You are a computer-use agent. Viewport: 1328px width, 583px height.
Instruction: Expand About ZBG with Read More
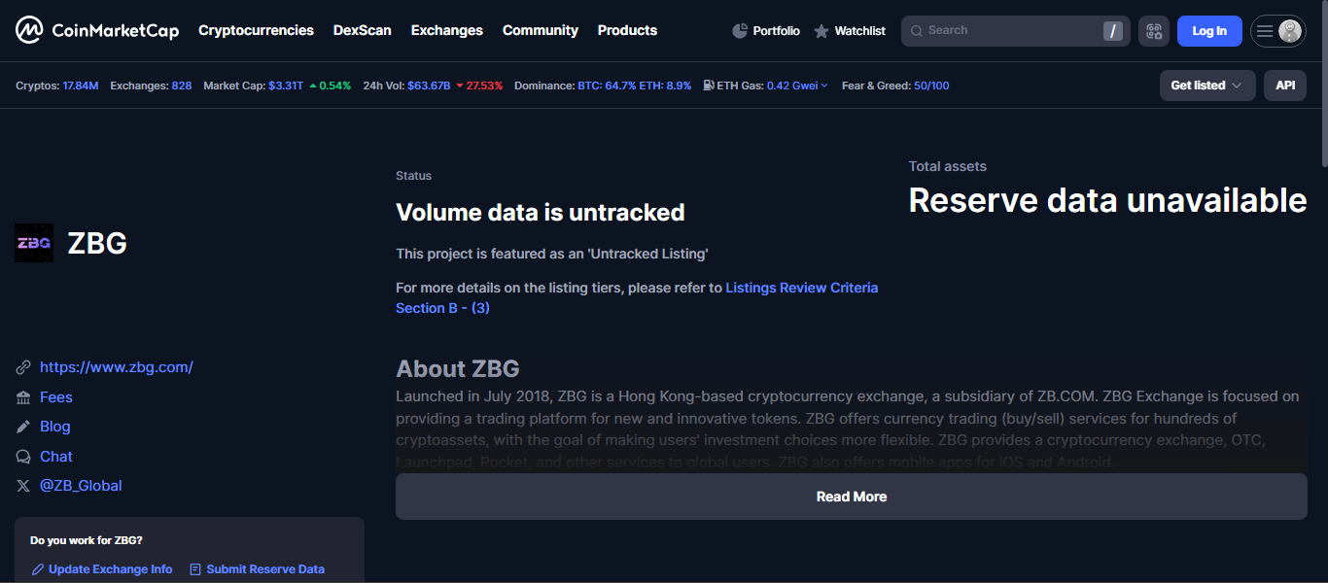click(851, 497)
